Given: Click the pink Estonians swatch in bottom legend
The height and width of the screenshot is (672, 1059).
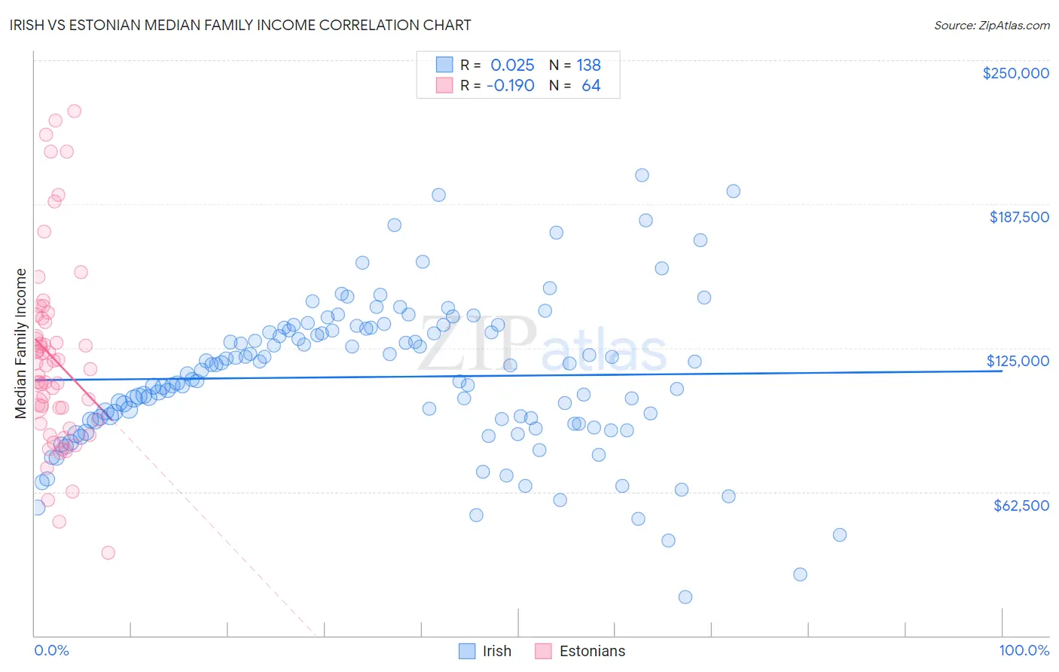Looking at the screenshot, I should tap(544, 651).
